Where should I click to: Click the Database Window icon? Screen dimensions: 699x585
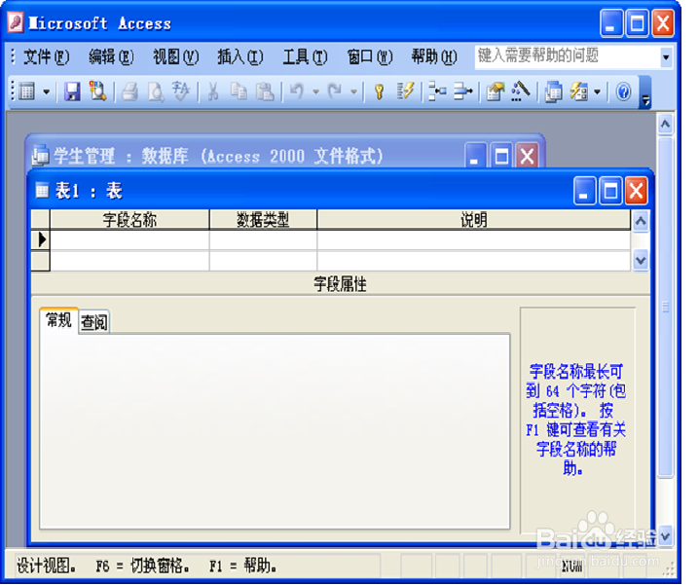tap(553, 91)
